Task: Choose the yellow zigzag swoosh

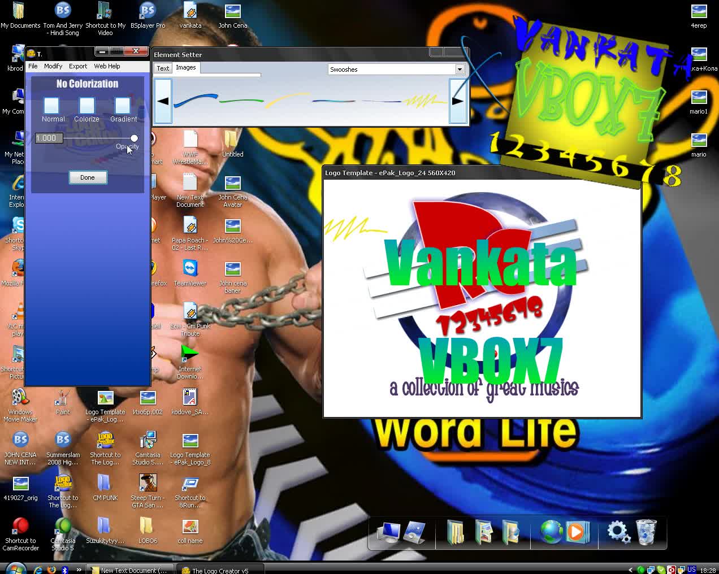Action: tap(425, 102)
